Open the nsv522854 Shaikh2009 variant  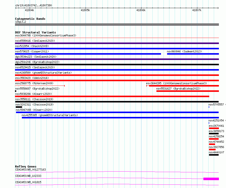tap(117, 49)
